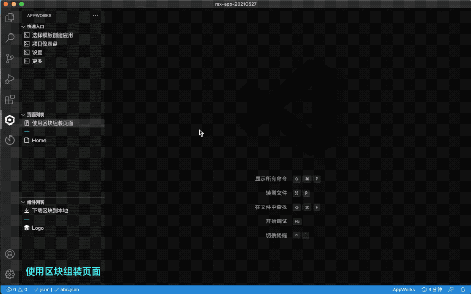The height and width of the screenshot is (294, 471).
Task: Open the Source Control view icon
Action: 9,58
